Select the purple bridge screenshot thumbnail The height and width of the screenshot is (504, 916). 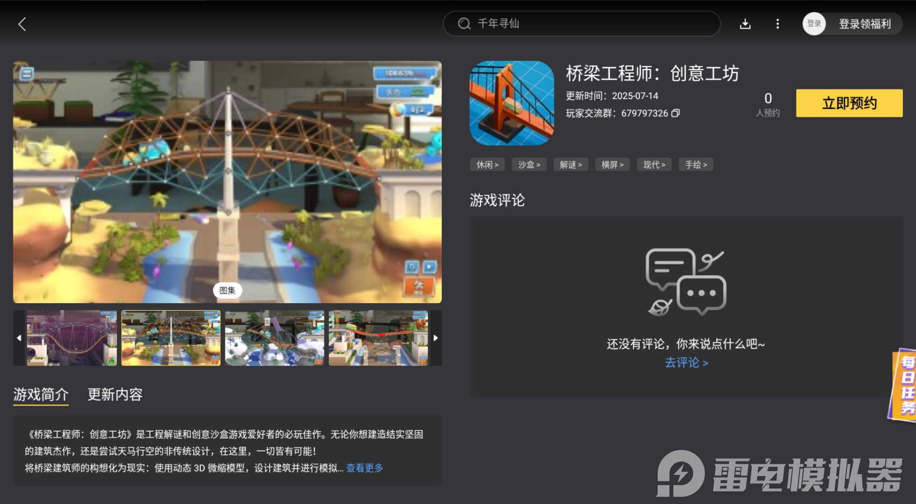tap(72, 338)
